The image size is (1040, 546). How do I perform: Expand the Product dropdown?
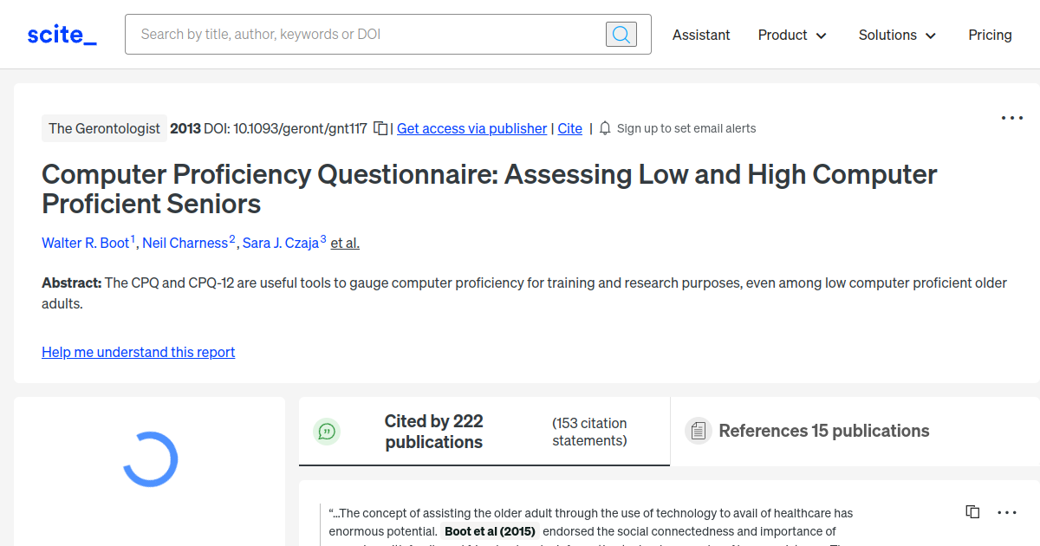click(791, 35)
